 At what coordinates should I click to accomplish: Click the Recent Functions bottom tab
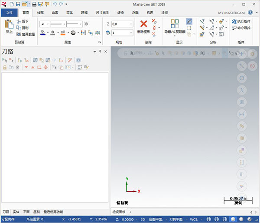point(53,212)
